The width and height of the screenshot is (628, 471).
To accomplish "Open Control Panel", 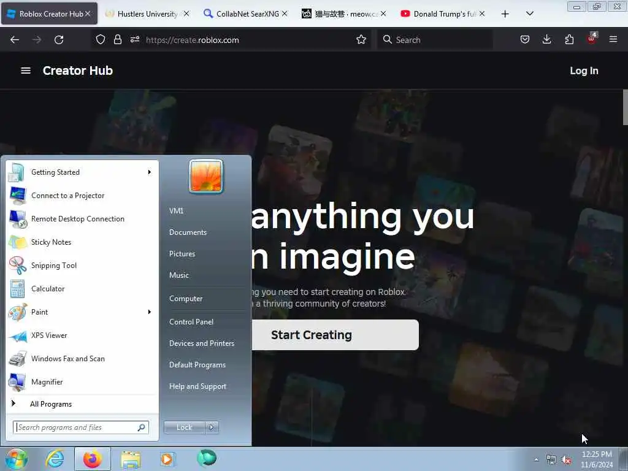I will 191,321.
